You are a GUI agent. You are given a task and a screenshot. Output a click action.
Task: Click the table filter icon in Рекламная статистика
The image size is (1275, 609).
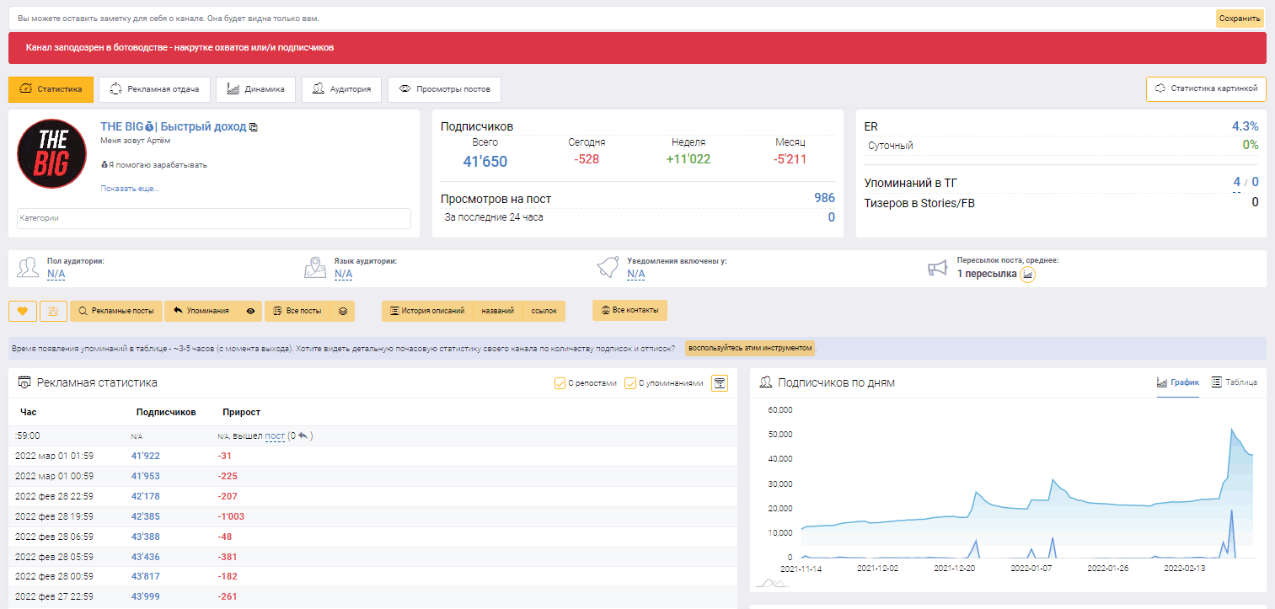(720, 383)
